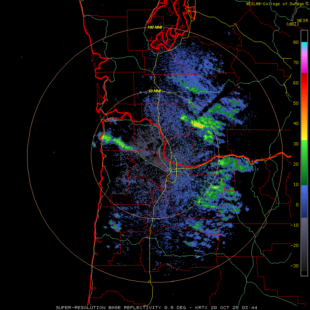Screen dimensions: 310x310
Task: Click the -30 value on dBZ scale
Action: pos(294,266)
